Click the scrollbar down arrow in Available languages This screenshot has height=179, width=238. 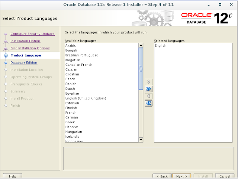point(141,140)
